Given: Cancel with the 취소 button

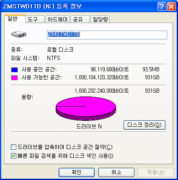Looking at the screenshot, I should [116, 172].
